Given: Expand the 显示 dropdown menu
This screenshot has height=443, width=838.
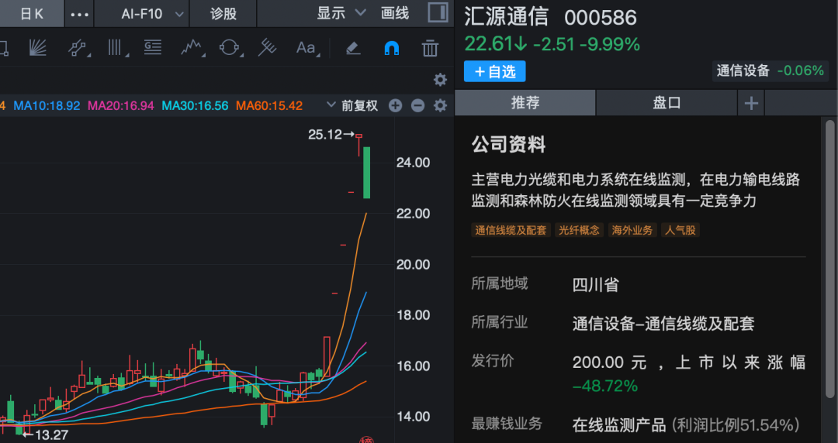Looking at the screenshot, I should (341, 13).
